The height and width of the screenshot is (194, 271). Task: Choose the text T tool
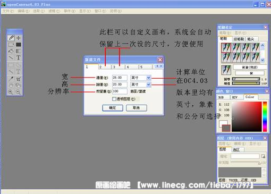tap(19, 57)
